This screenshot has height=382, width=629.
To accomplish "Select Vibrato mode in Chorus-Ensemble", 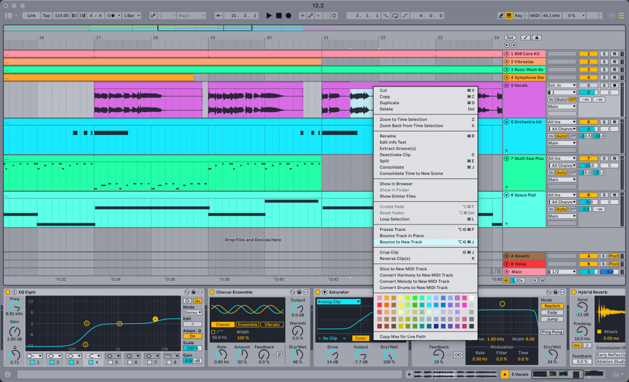I will 272,325.
